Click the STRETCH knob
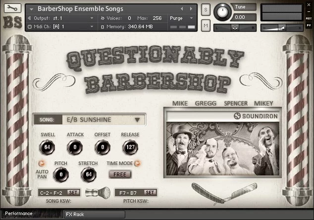This screenshot has width=314, height=220. [89, 175]
